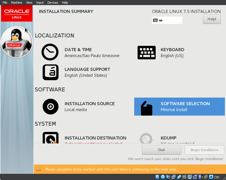This screenshot has width=226, height=180.
Task: Open Software Selection package icon
Action: coord(146,108)
